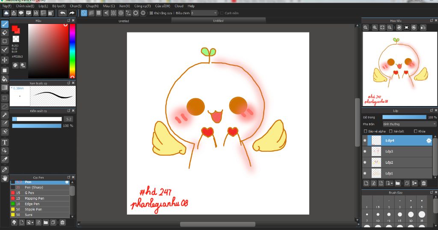438x230 pixels.
Task: Click the brush size slider bar
Action: pos(37,119)
